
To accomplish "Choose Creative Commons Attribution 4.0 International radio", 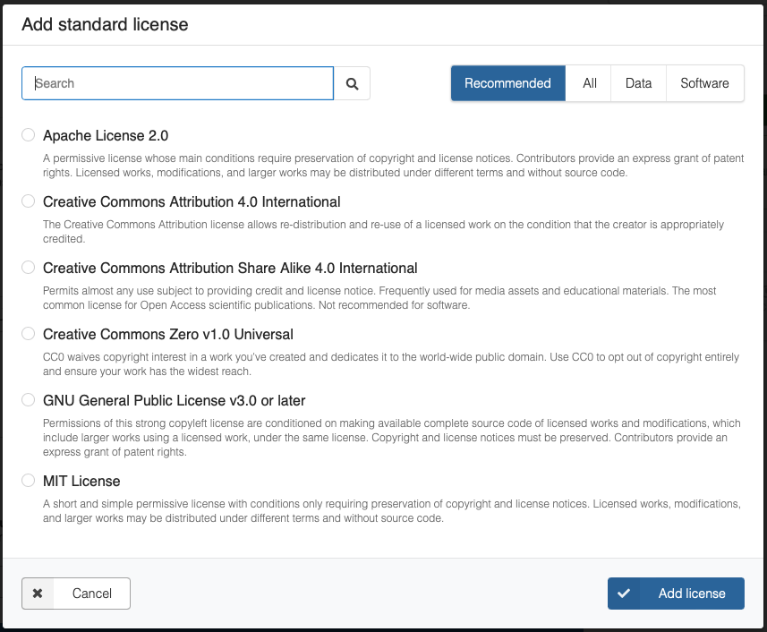I will point(29,201).
